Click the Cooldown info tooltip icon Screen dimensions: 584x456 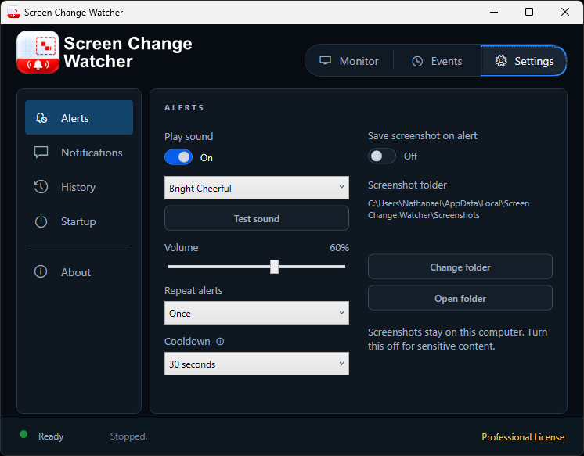[x=220, y=341]
